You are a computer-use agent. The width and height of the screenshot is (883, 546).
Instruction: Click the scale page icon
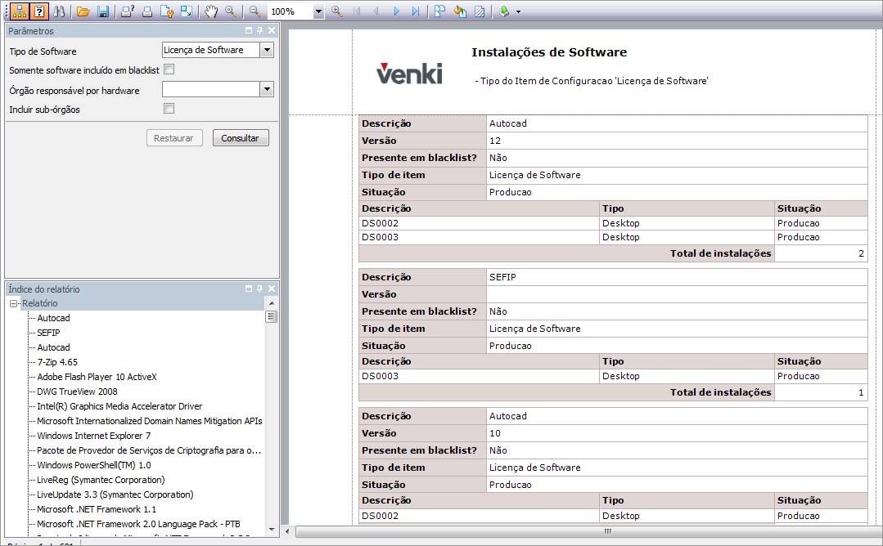pyautogui.click(x=187, y=11)
